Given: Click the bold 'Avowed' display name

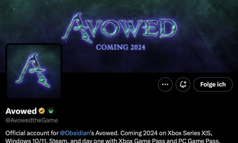Looking at the screenshot, I should (x=21, y=111).
